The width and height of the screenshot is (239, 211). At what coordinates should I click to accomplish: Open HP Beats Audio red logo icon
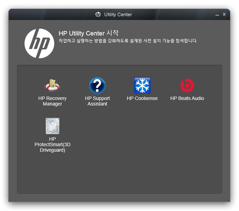pos(187,85)
